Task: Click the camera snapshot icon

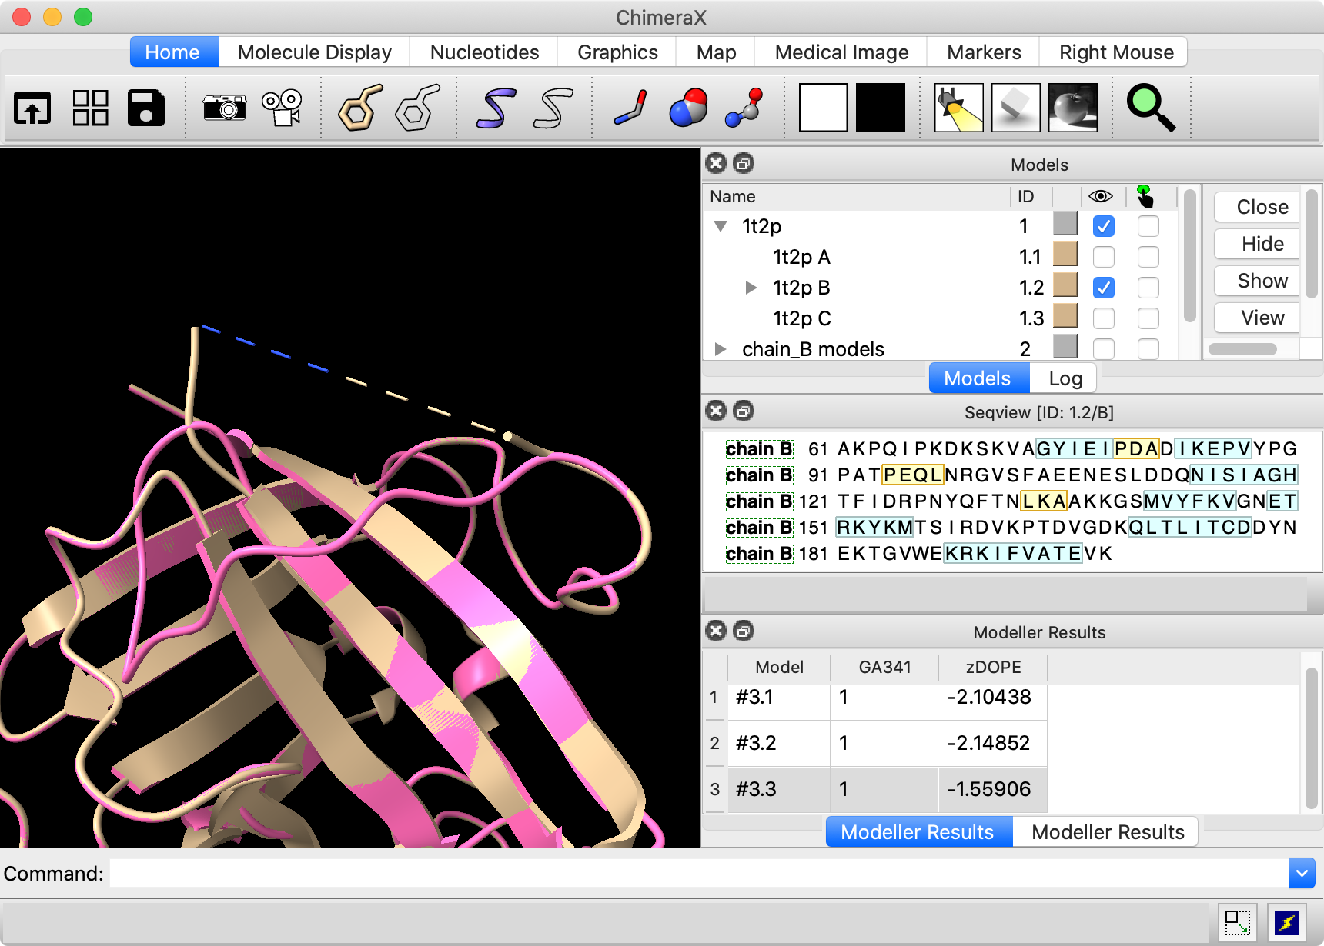Action: pos(225,108)
